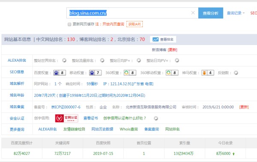Open the SEO信息 row label
The image size is (257, 162).
(x=17, y=72)
